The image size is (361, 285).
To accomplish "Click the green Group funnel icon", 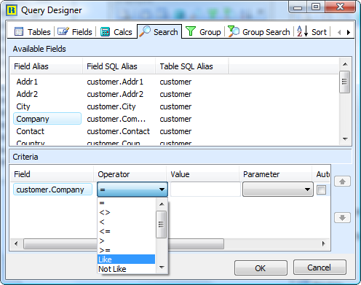I will pyautogui.click(x=191, y=31).
